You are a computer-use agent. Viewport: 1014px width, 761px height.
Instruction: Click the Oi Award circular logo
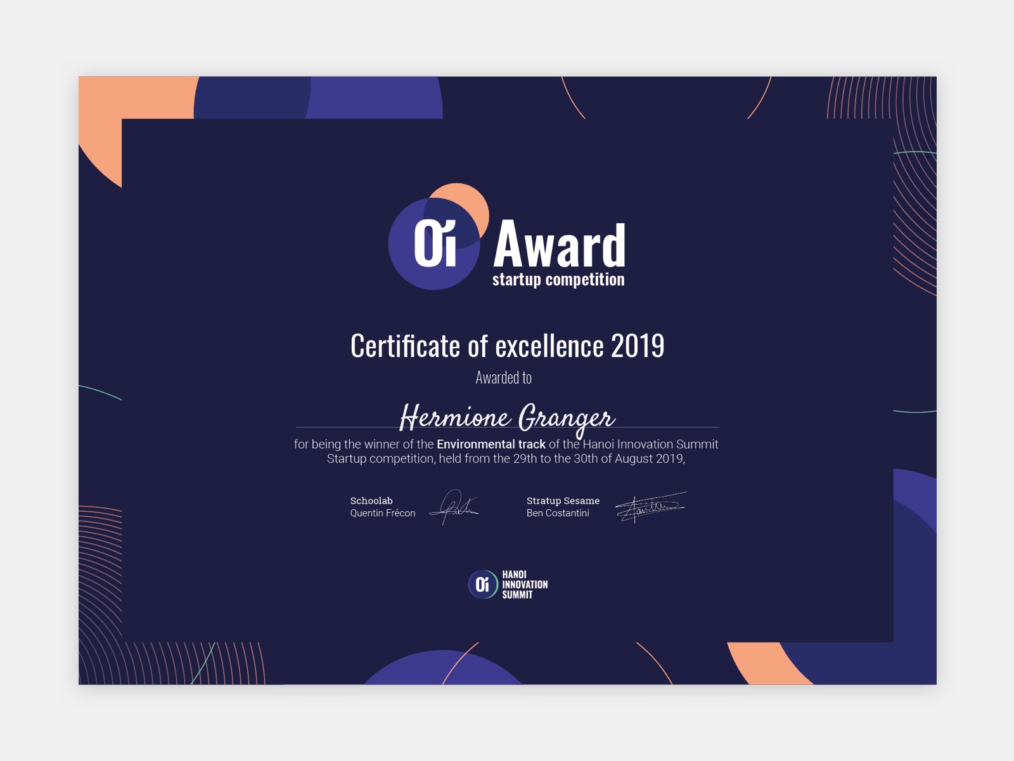tap(439, 237)
